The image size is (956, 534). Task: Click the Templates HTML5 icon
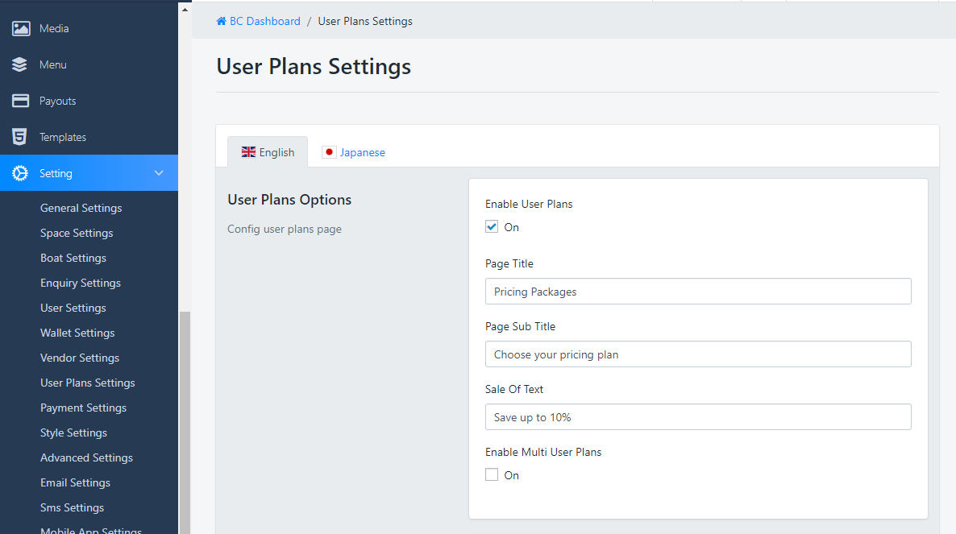coord(20,137)
